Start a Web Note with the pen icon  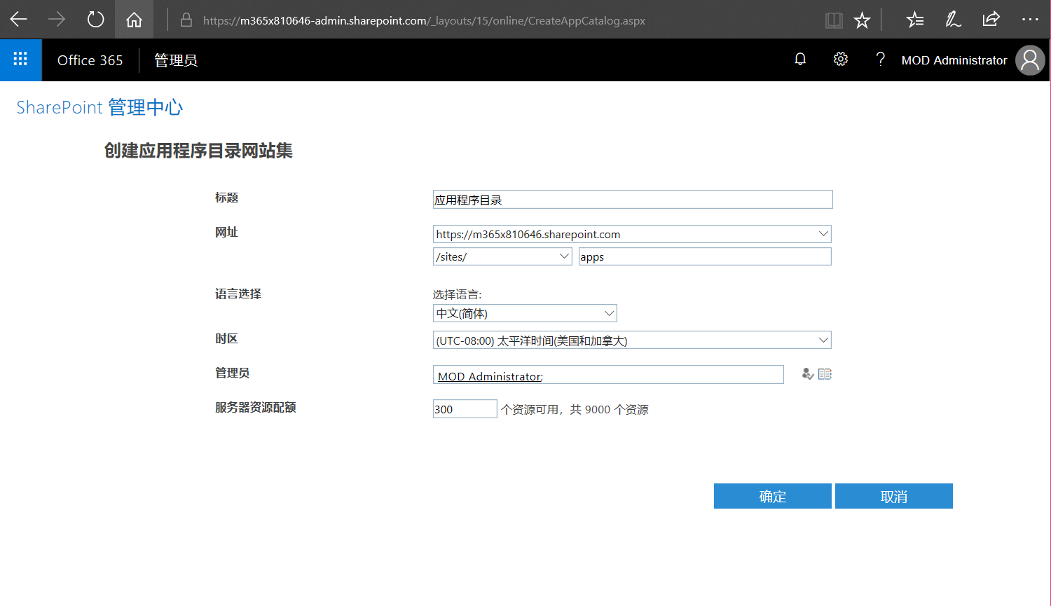pyautogui.click(x=953, y=19)
